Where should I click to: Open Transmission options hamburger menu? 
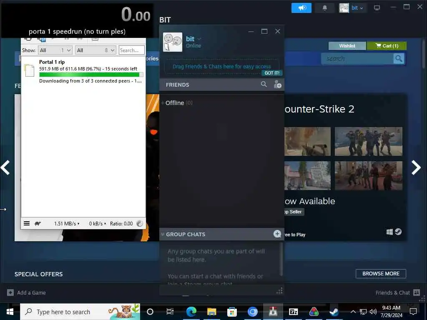click(26, 223)
